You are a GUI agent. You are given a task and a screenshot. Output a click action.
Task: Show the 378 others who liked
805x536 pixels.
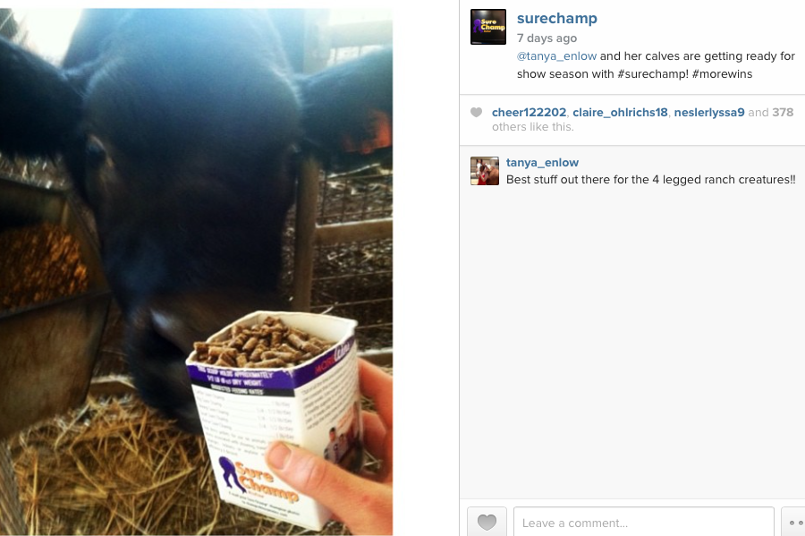click(x=783, y=113)
